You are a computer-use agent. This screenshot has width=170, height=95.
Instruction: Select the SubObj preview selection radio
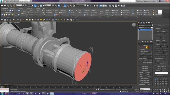click(143, 60)
